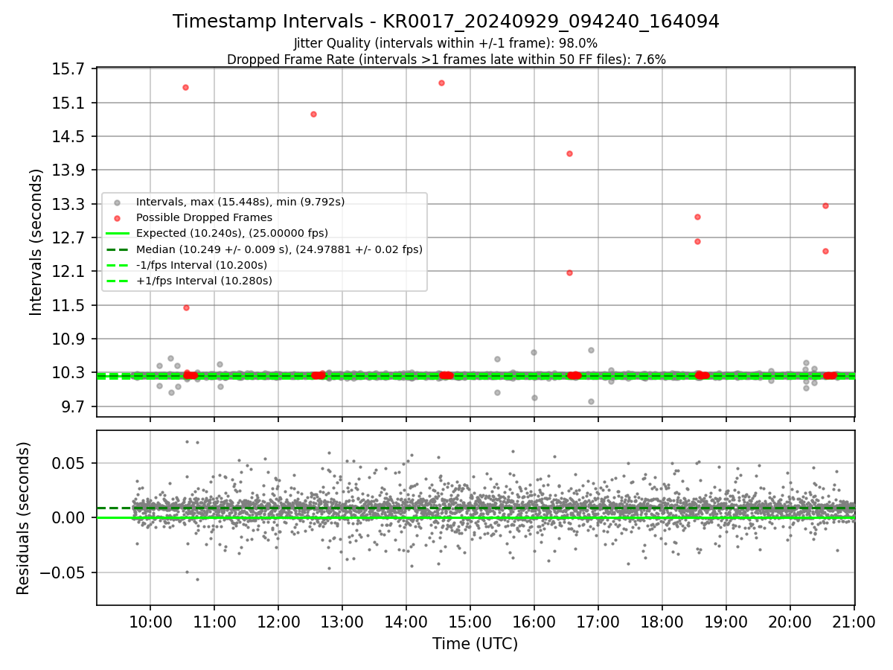
Task: Click legend entry "Expected (10.240s), (25.00000 fps)"
Action: (x=231, y=233)
